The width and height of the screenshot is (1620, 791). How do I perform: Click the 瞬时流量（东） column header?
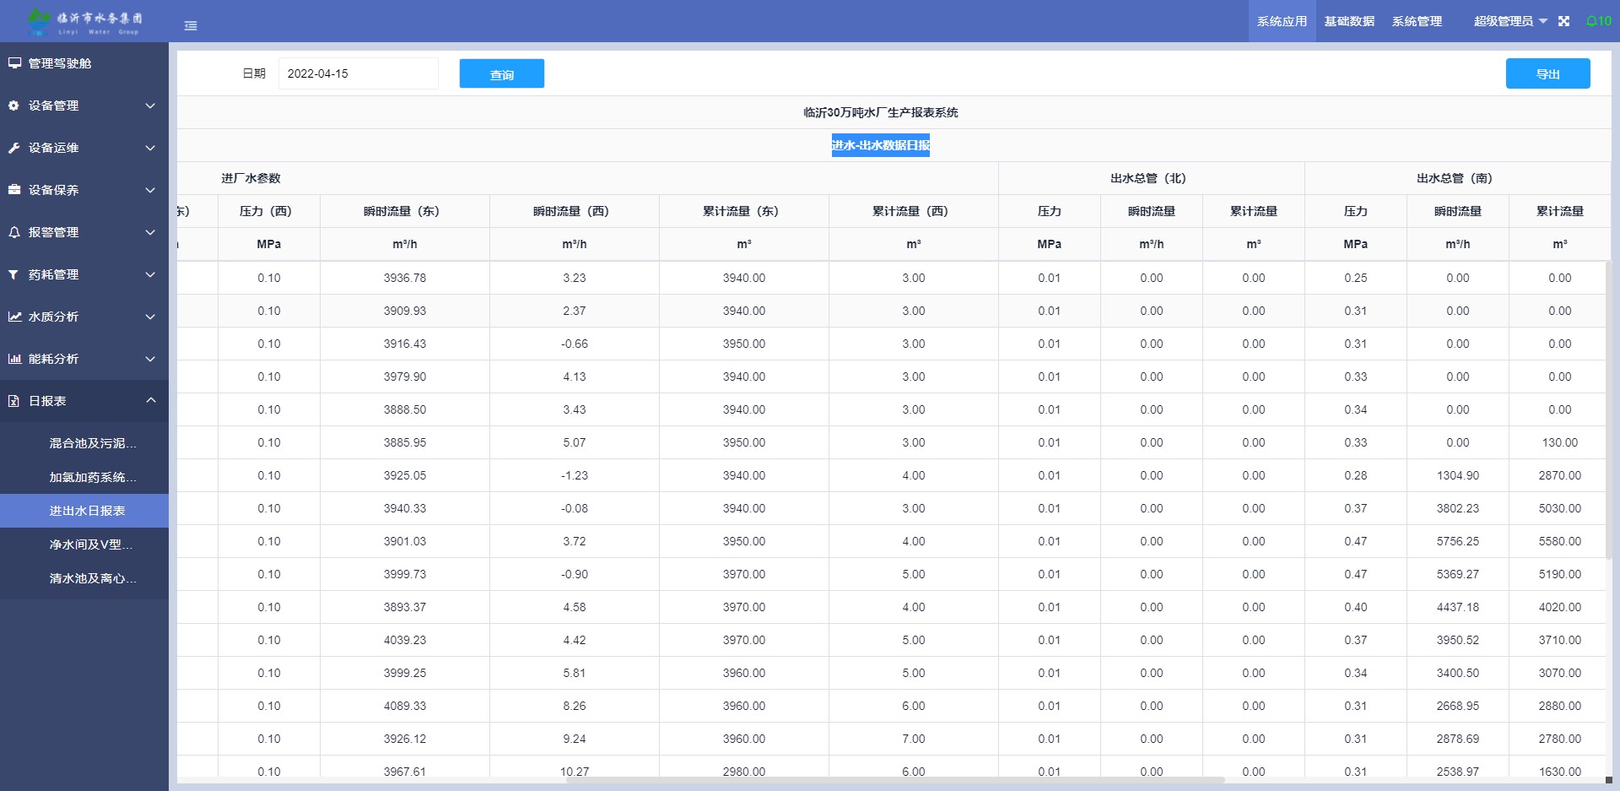tap(404, 211)
